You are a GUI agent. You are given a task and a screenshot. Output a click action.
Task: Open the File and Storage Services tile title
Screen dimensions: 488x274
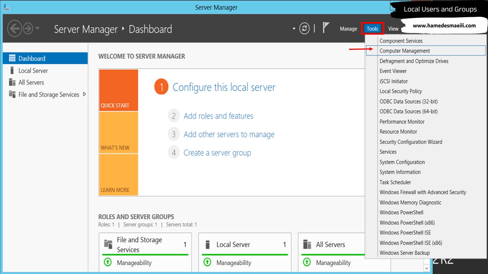[140, 245]
